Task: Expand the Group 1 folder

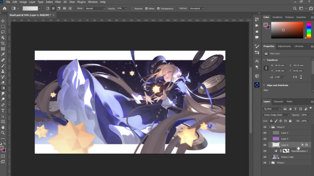Action: [x=270, y=163]
